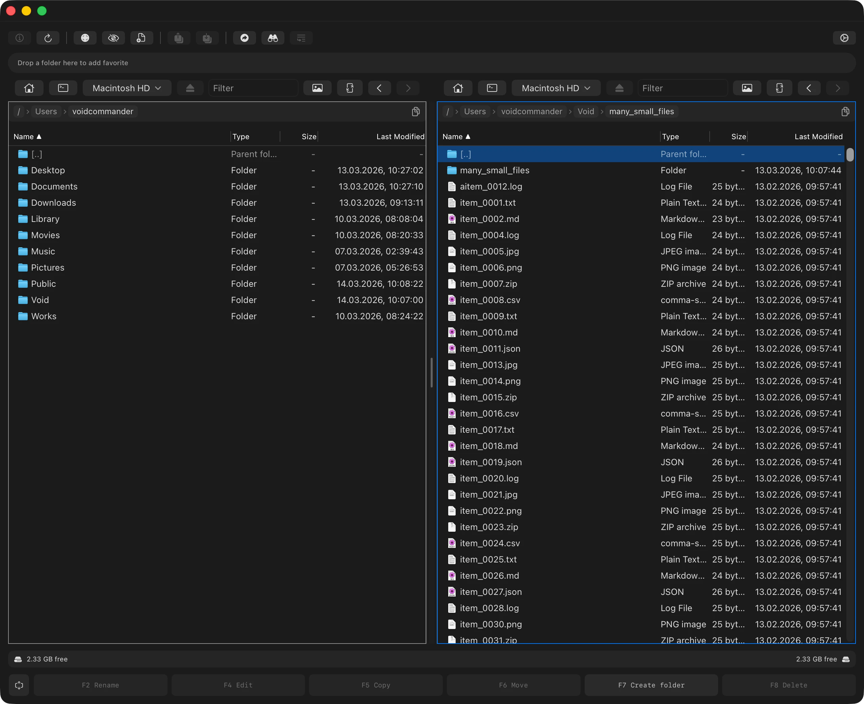This screenshot has height=704, width=864.
Task: Go to home folder in right pane
Action: click(x=458, y=88)
